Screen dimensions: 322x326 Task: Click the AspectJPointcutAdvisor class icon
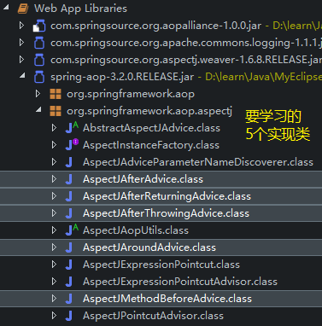pos(68,316)
